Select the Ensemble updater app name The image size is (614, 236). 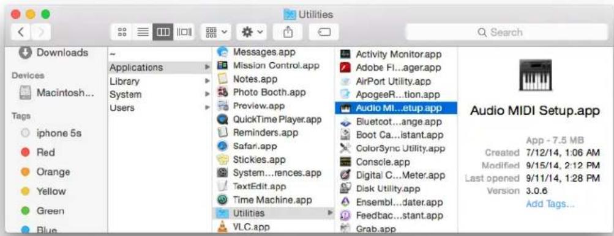click(x=399, y=202)
